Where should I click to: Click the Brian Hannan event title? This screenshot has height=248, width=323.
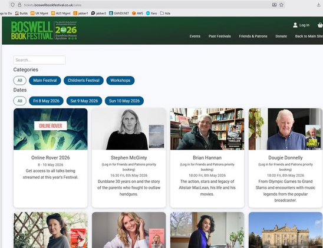[x=207, y=158]
